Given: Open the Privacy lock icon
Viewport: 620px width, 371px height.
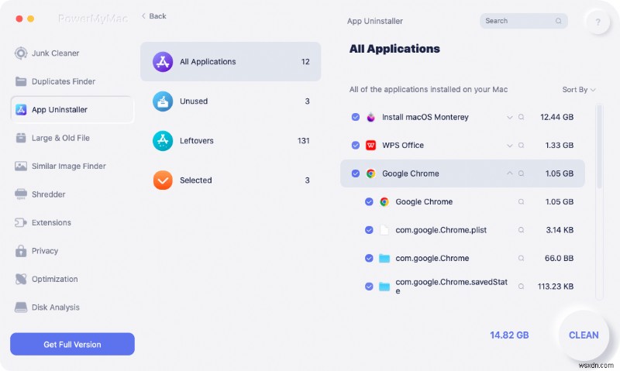Looking at the screenshot, I should click(x=21, y=250).
